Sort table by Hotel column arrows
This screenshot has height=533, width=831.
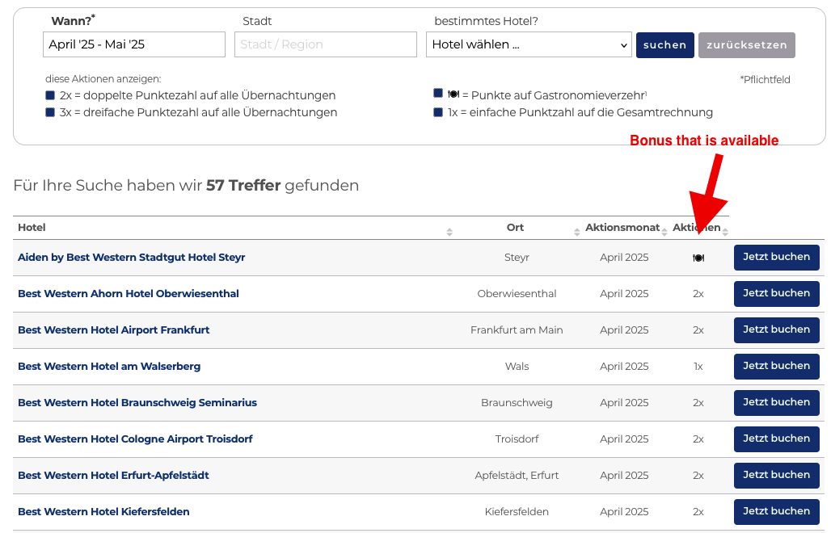tap(449, 232)
